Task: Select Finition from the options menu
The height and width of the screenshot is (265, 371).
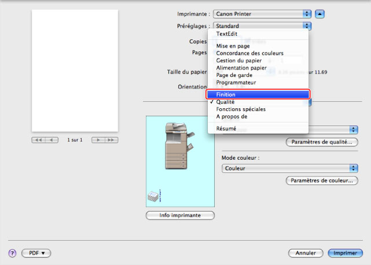Action: [259, 94]
